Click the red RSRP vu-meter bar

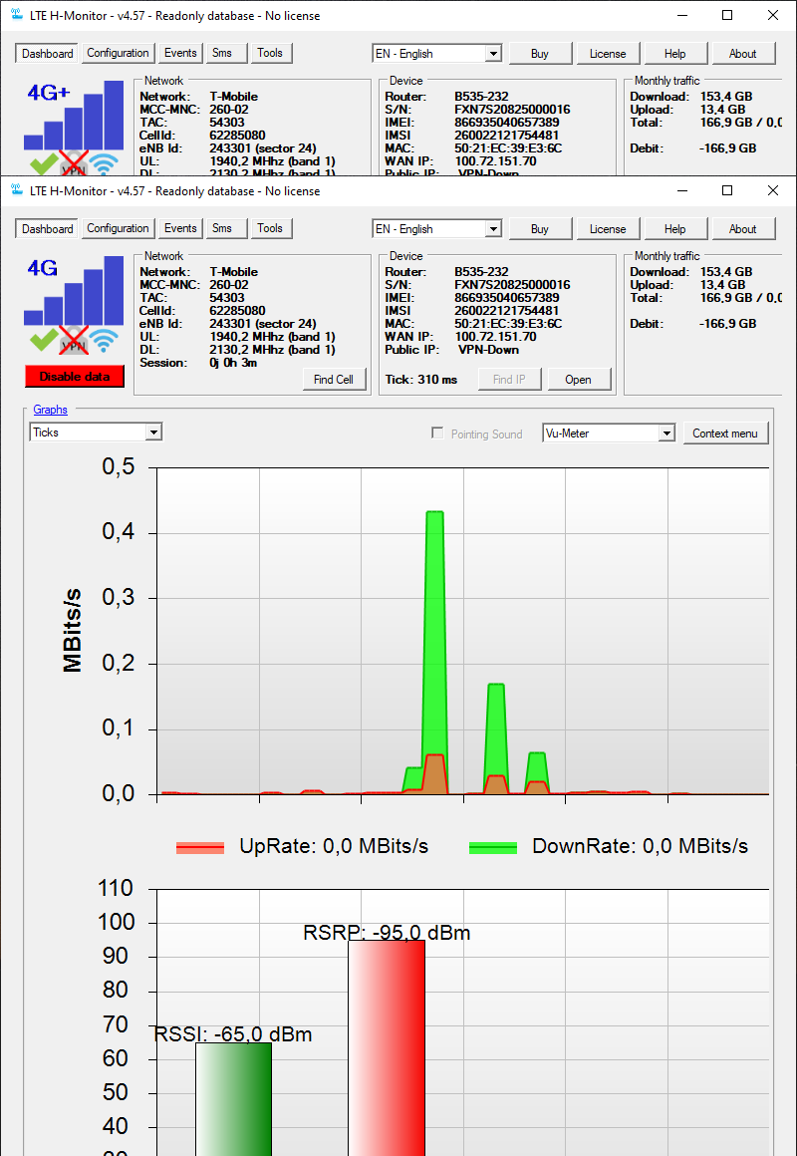(x=388, y=1047)
